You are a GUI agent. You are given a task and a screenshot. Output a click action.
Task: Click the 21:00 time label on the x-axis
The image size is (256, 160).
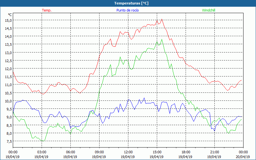point(214,152)
